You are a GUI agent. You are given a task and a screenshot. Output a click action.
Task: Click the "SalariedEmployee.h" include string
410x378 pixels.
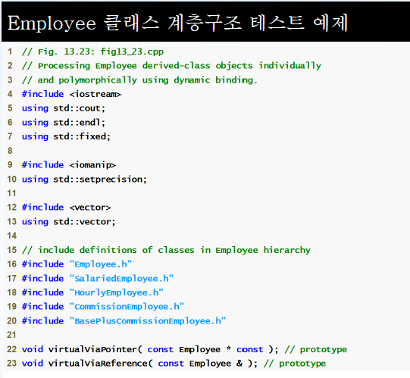[x=121, y=279]
